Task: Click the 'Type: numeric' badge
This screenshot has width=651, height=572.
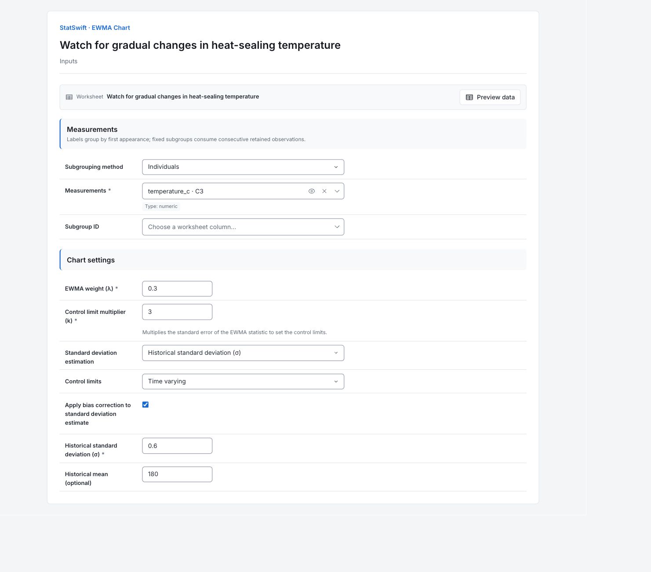Action: [161, 206]
